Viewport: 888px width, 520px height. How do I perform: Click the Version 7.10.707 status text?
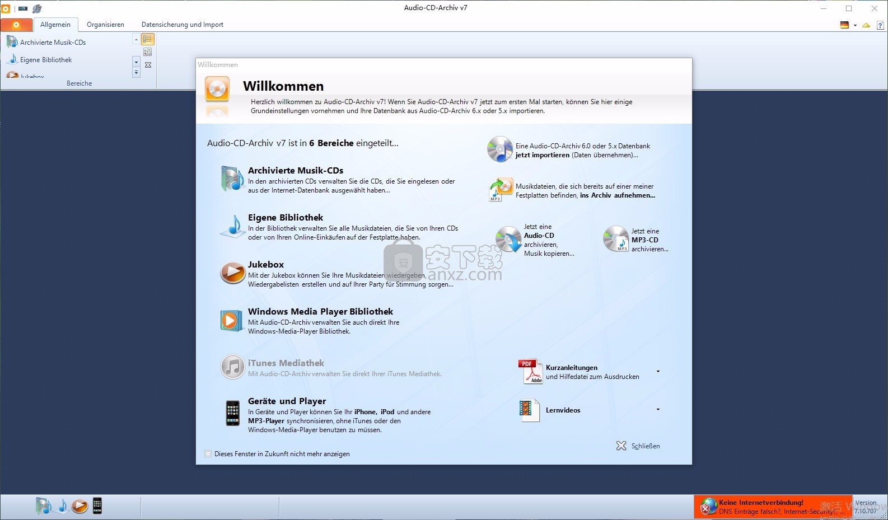866,507
